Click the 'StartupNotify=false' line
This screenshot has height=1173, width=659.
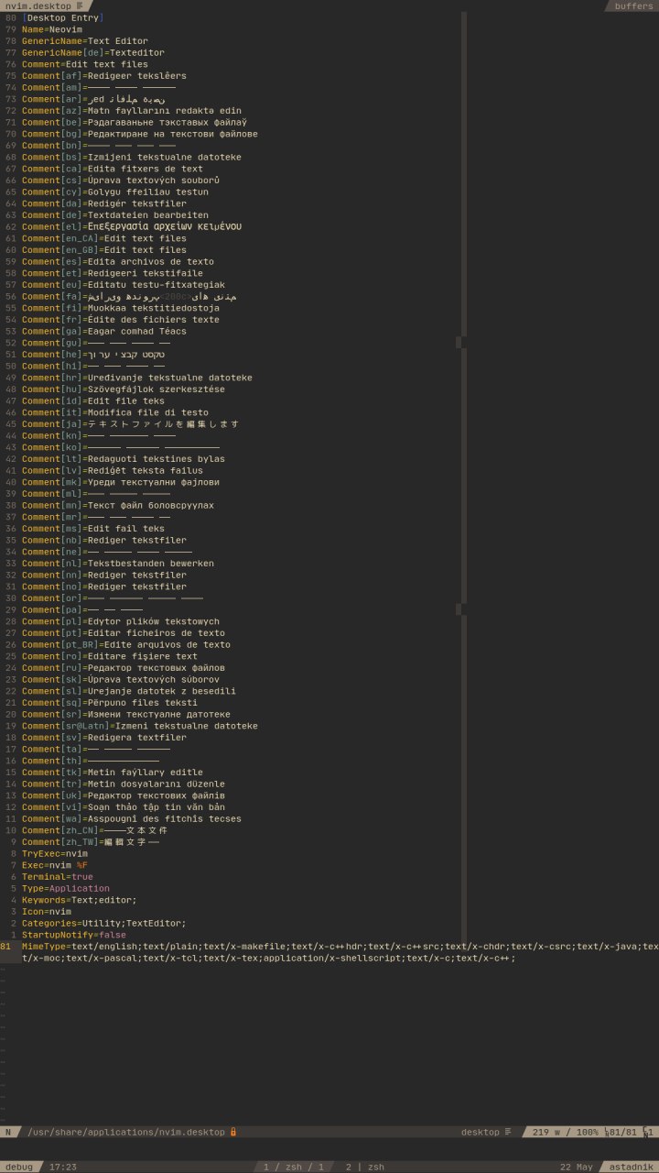click(74, 935)
